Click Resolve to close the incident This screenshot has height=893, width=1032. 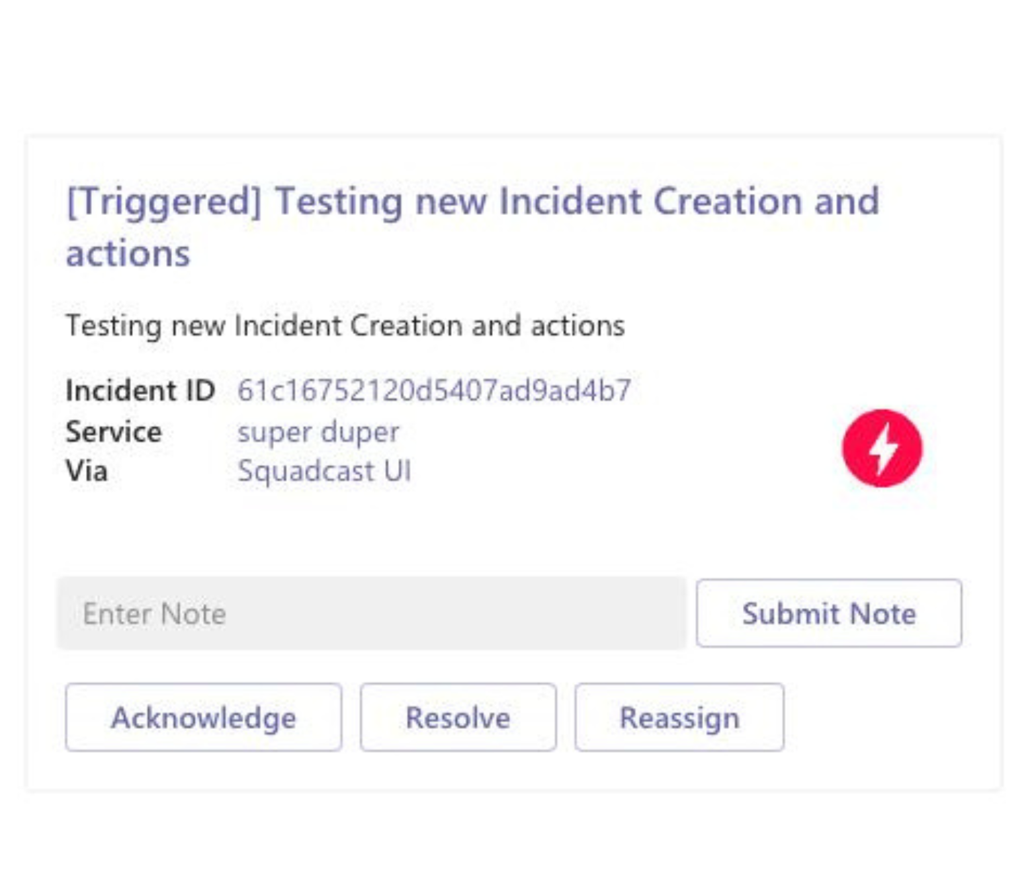pyautogui.click(x=458, y=718)
